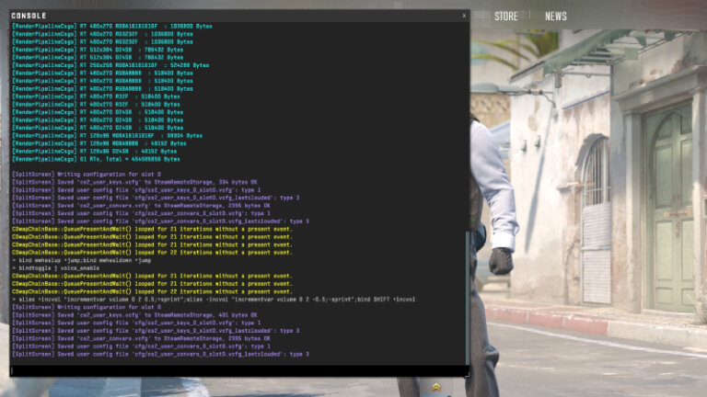The image size is (707, 397).
Task: Click the console command input field
Action: [236, 370]
